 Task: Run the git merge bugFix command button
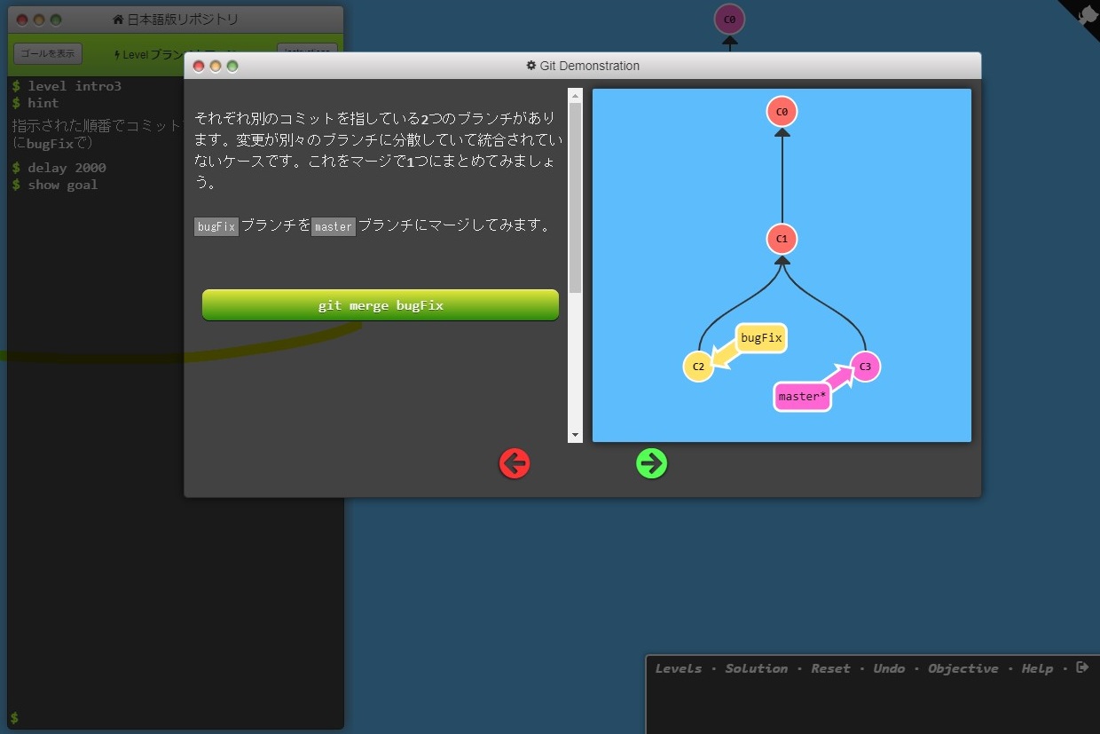(381, 305)
